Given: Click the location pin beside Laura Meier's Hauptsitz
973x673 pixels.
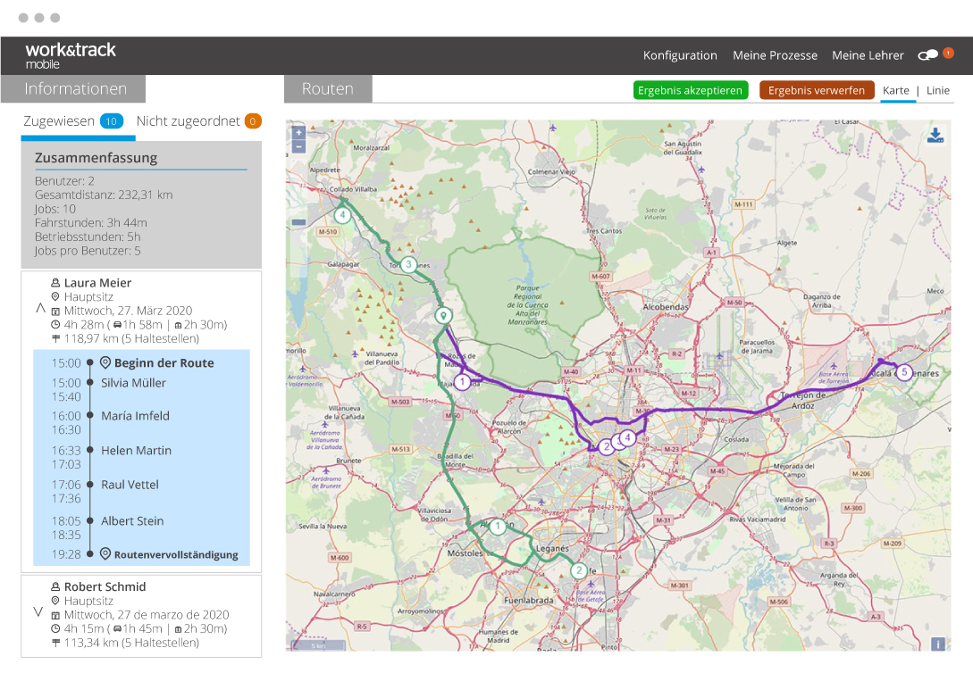Looking at the screenshot, I should tap(55, 297).
